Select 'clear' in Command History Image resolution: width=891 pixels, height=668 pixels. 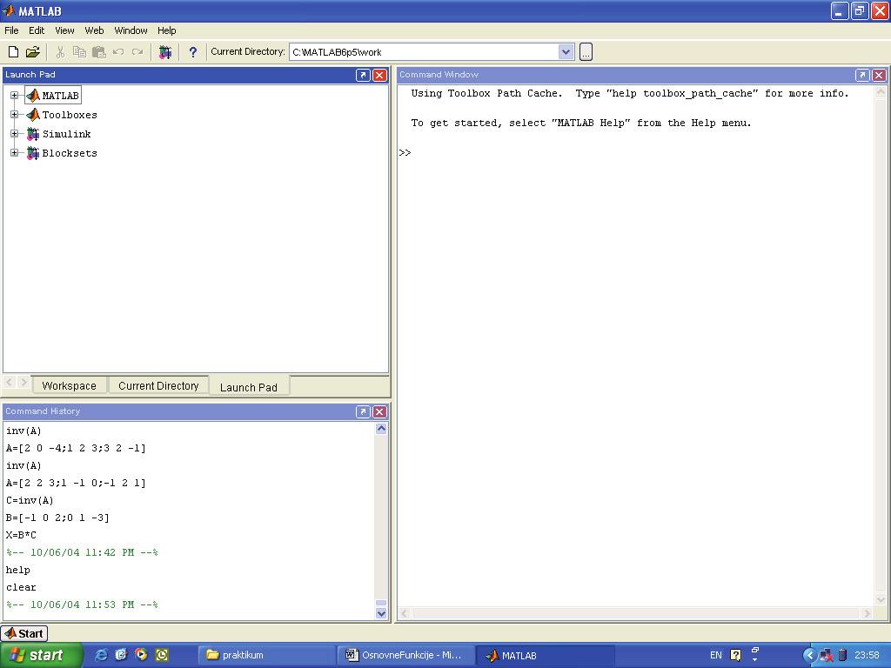point(21,587)
